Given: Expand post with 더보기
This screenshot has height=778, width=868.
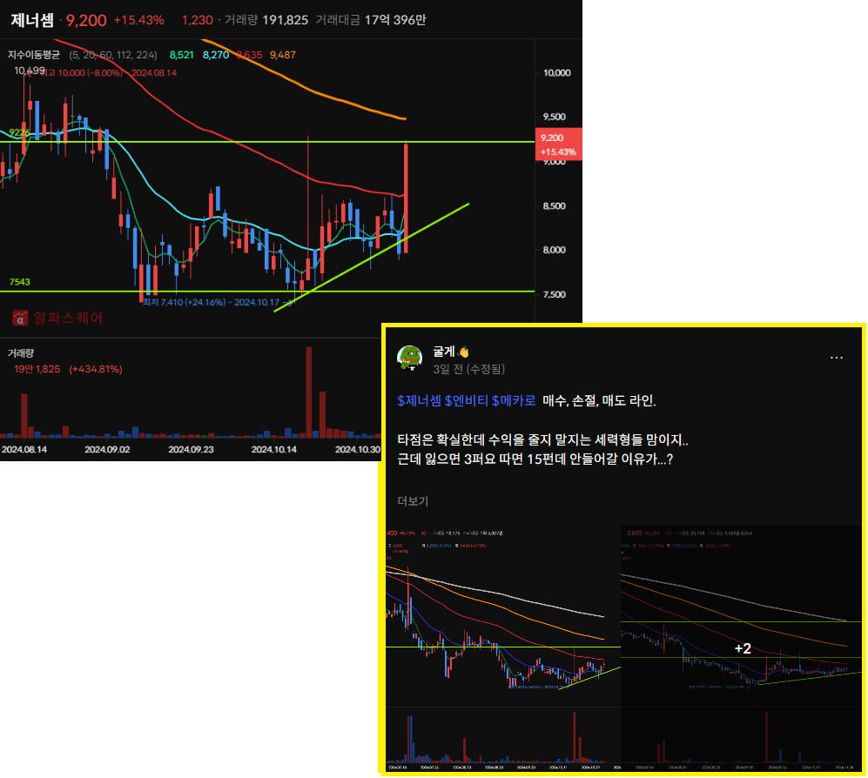Looking at the screenshot, I should click(413, 501).
